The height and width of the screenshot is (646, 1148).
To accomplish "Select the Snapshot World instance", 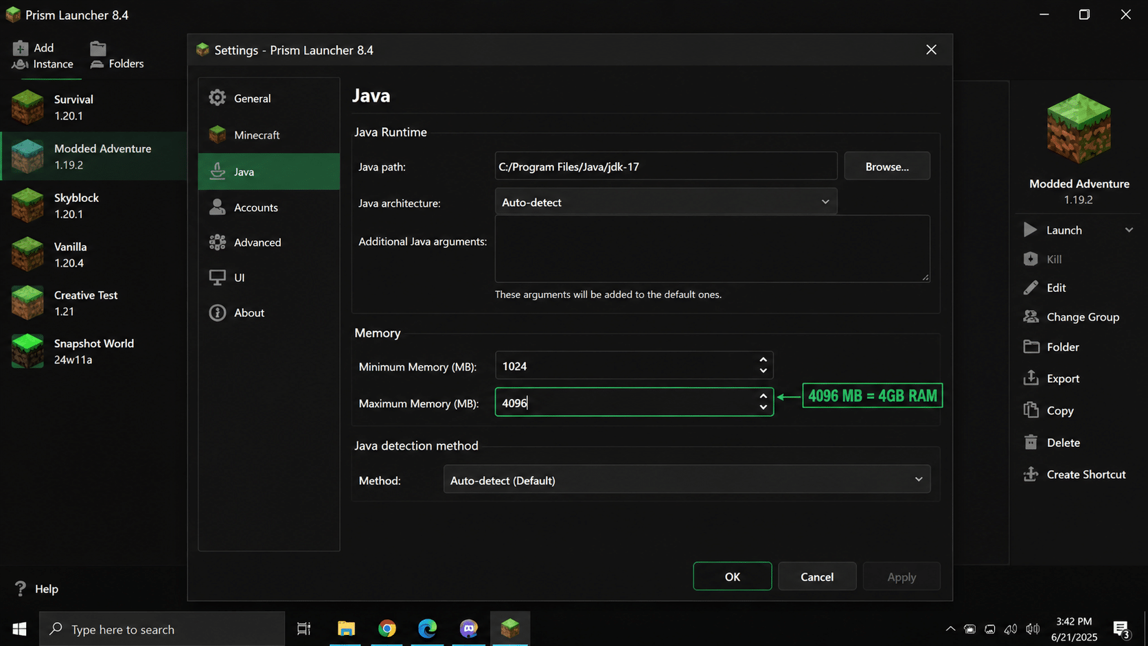I will coord(93,351).
